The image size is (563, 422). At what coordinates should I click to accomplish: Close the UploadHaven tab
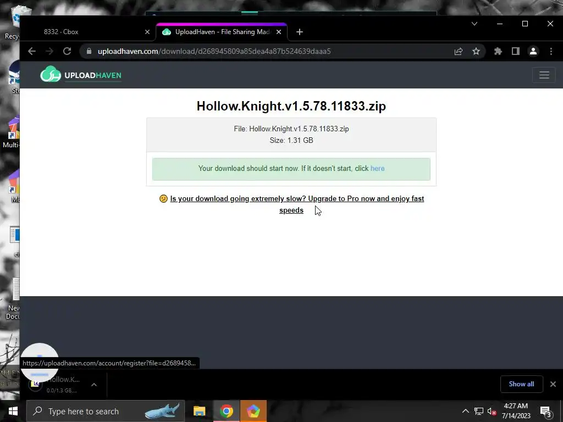[279, 32]
